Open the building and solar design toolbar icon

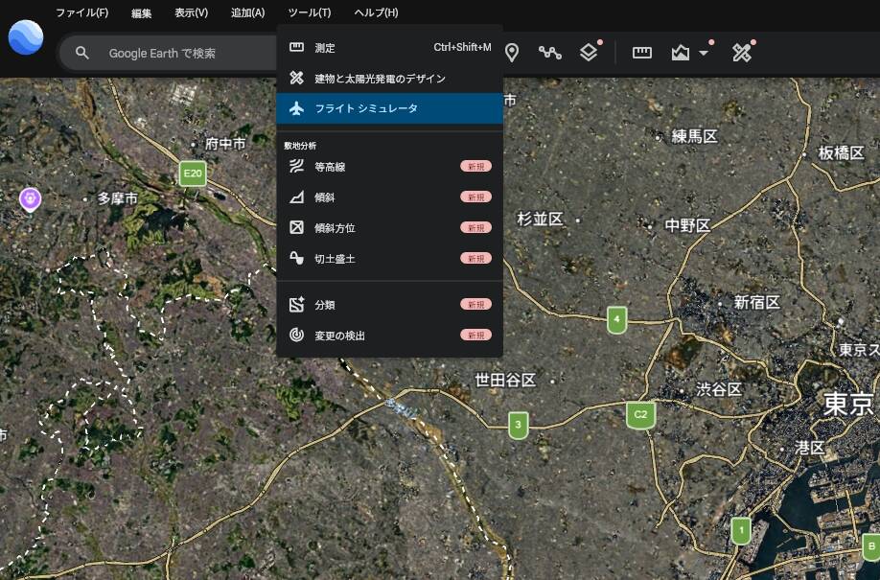pyautogui.click(x=741, y=53)
